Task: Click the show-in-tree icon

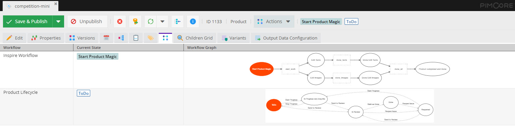Action: (177, 21)
